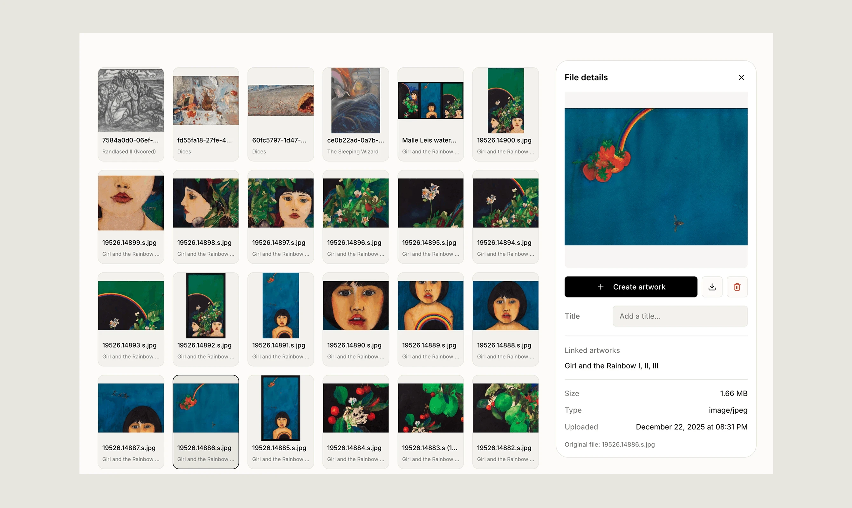Screen dimensions: 852x508
Task: Open the Malle Leis water file
Action: coord(430,100)
